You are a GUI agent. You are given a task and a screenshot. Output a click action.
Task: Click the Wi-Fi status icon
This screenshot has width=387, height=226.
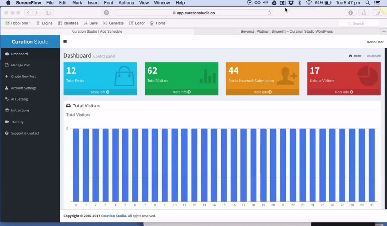(x=309, y=3)
